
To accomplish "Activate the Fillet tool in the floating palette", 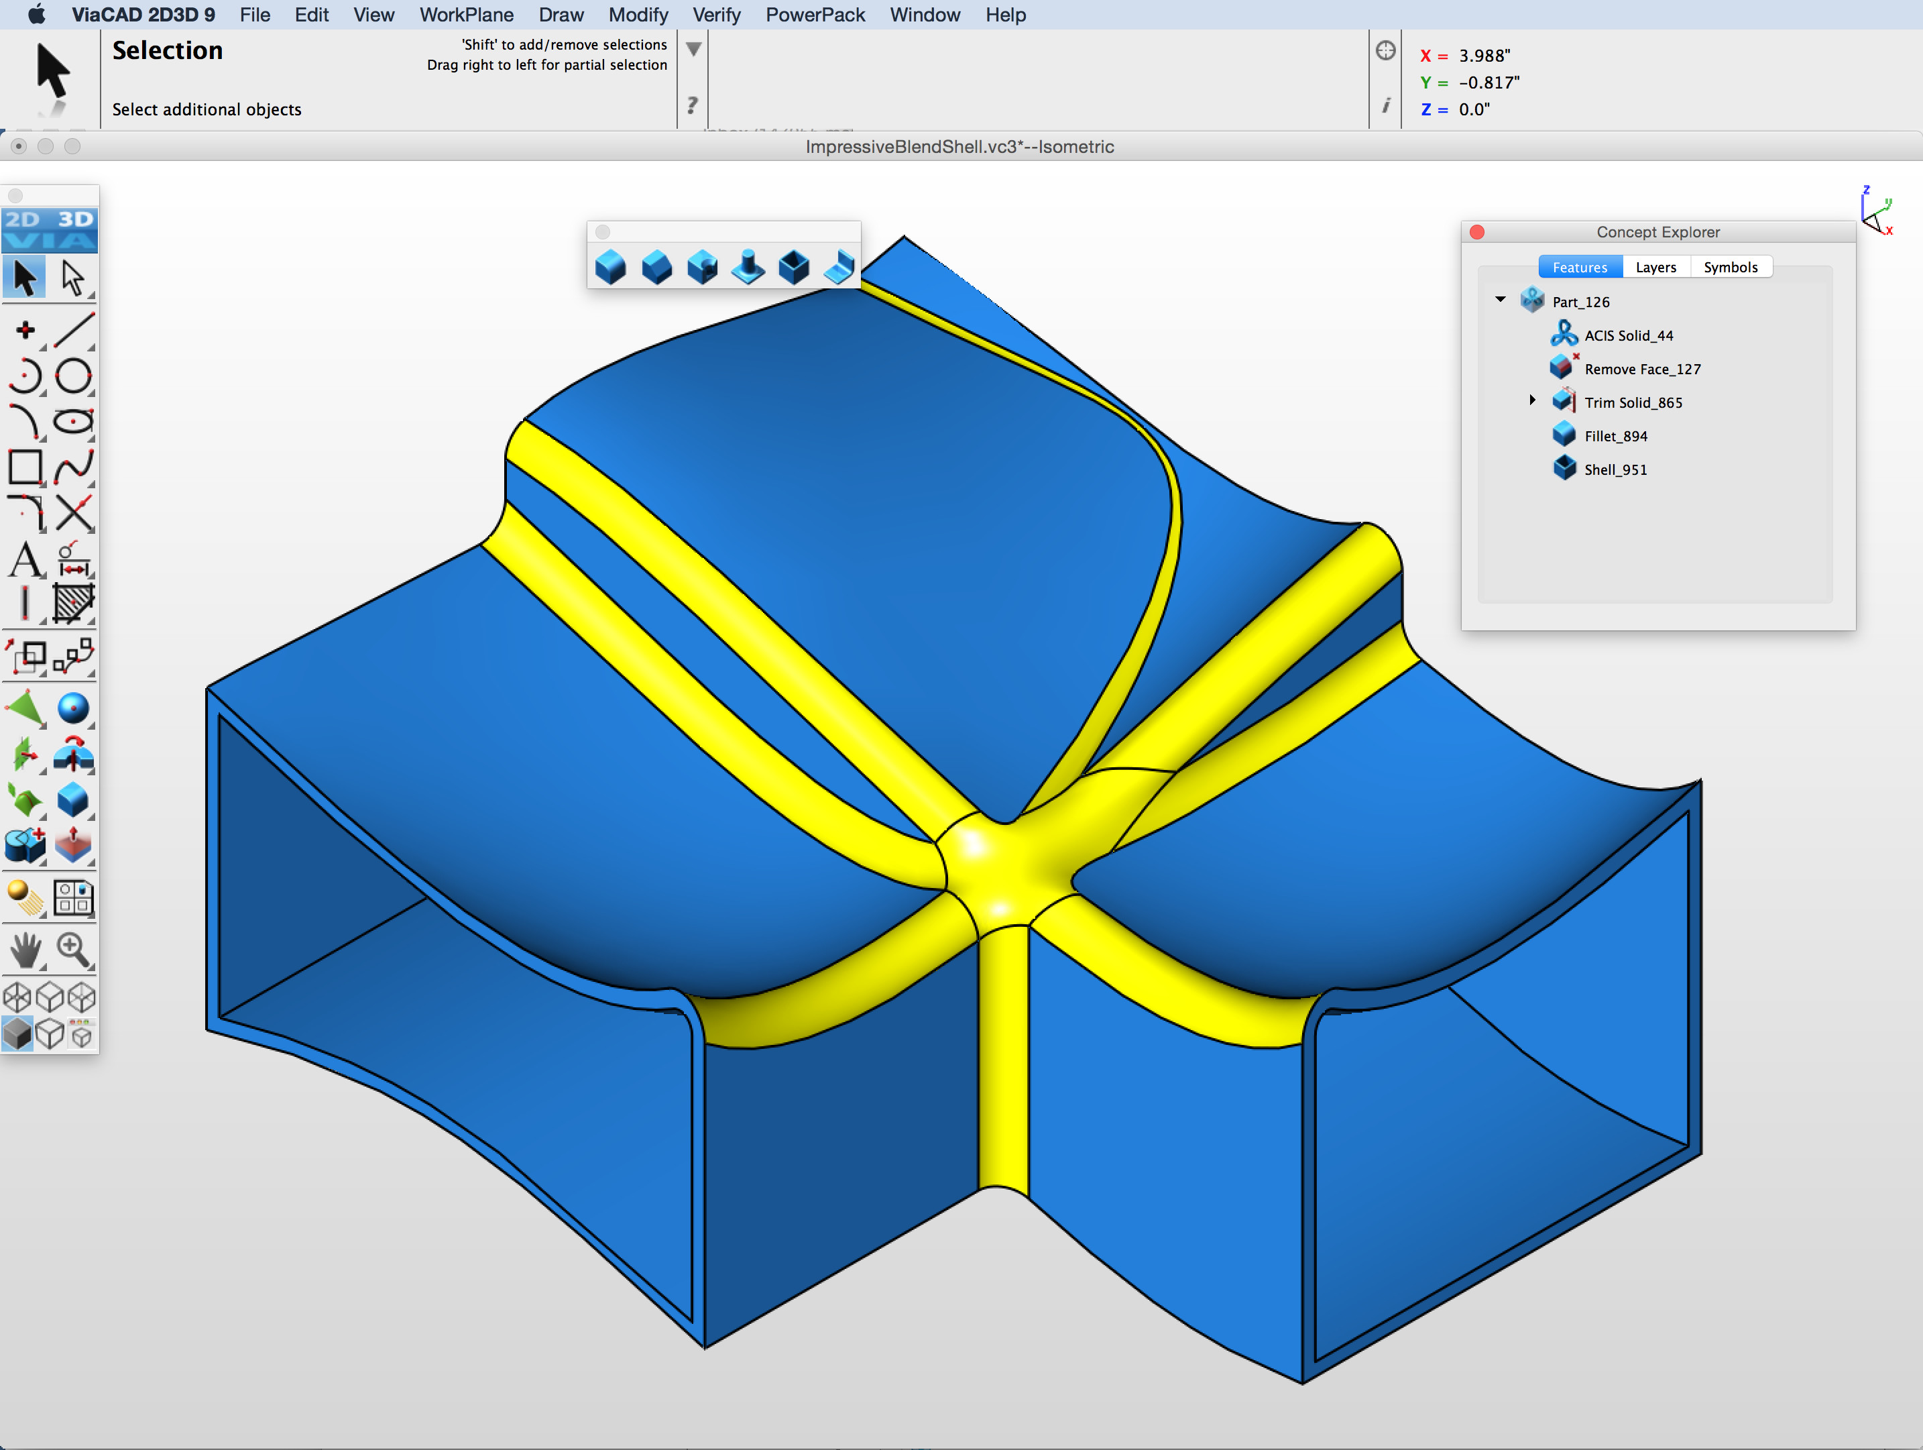I will click(x=610, y=267).
